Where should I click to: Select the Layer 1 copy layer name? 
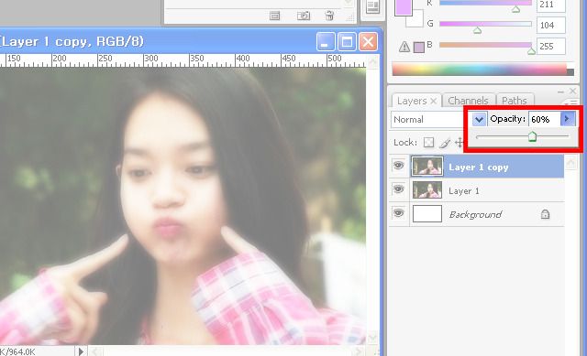click(479, 167)
